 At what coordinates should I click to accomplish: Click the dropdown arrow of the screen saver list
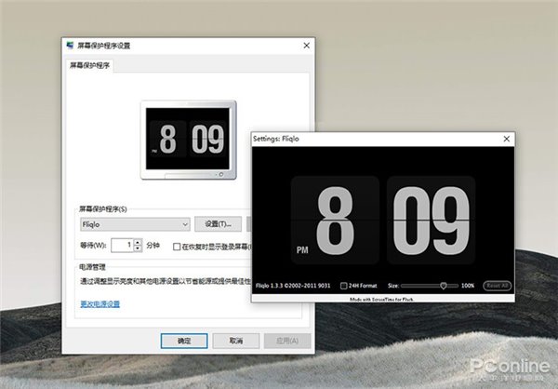pos(185,224)
